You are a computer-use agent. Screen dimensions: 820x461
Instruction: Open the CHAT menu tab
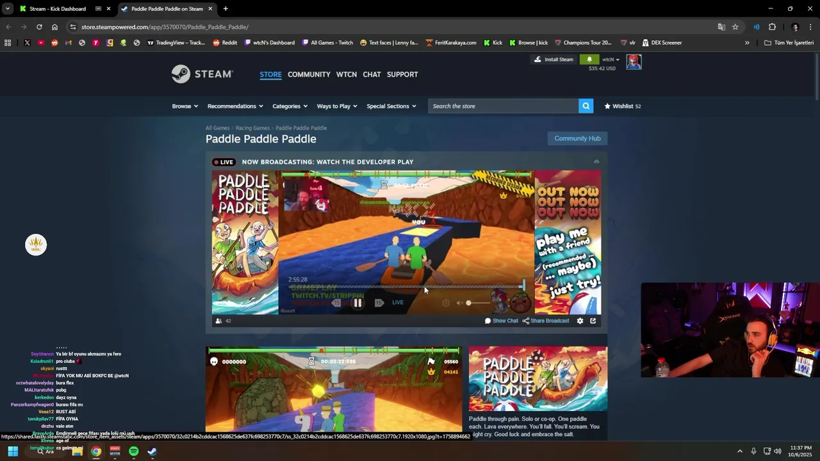pyautogui.click(x=372, y=74)
